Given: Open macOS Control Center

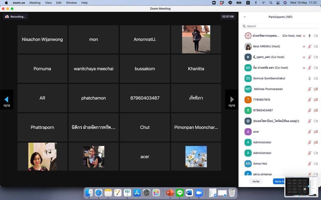Looking at the screenshot, I should point(278,3).
